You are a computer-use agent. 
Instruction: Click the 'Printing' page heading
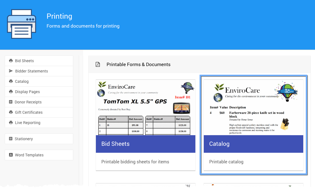[x=59, y=16]
